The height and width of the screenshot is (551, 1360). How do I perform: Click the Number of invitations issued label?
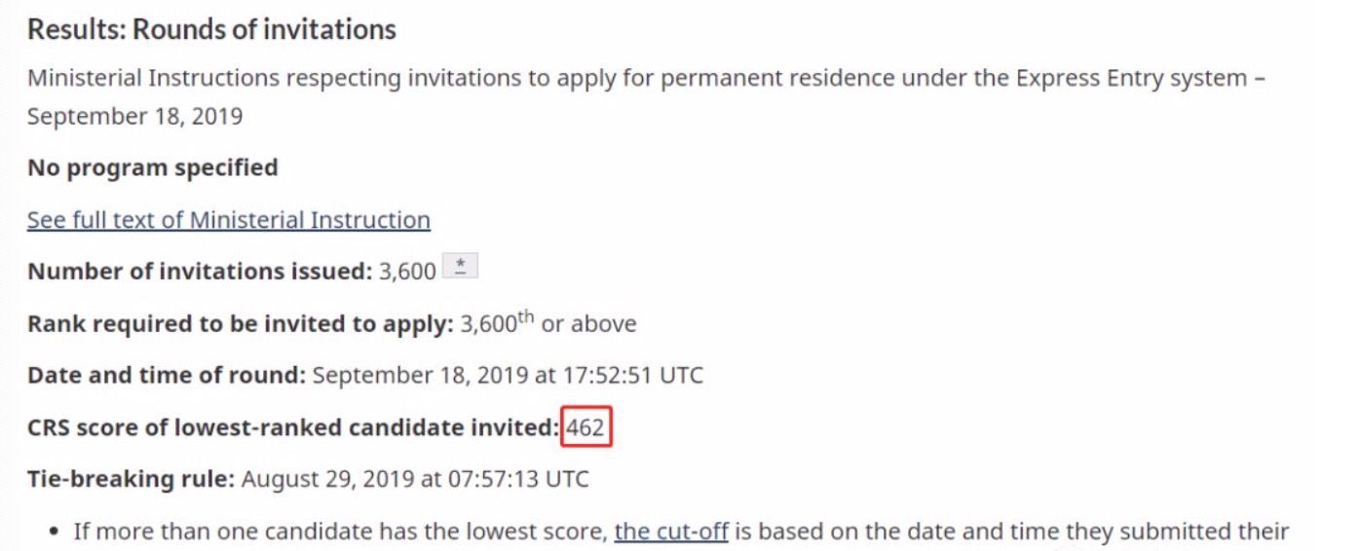pos(200,271)
